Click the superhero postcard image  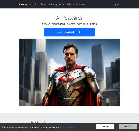(69, 72)
